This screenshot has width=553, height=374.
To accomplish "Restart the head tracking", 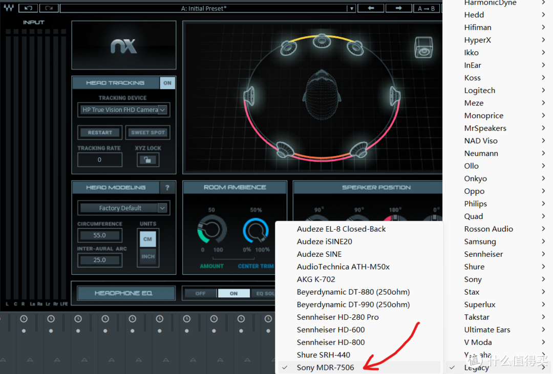I will [x=100, y=133].
